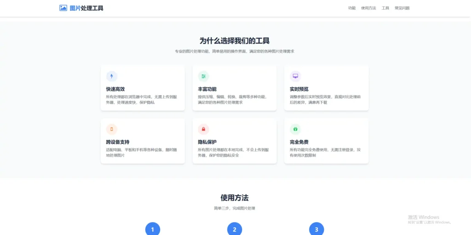This screenshot has height=235, width=471.
Task: Click the step 2 circle
Action: 235,229
